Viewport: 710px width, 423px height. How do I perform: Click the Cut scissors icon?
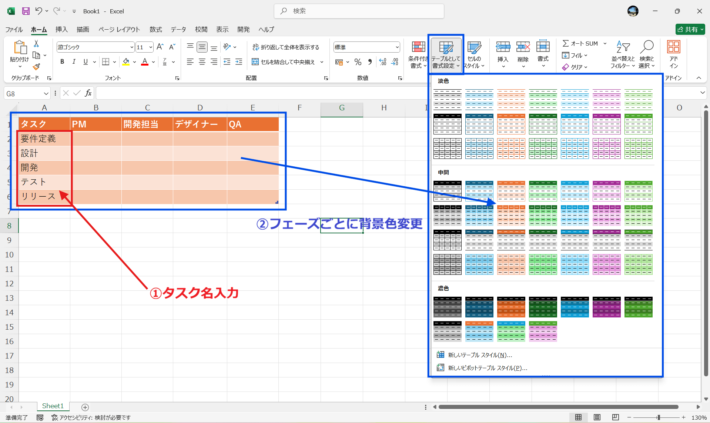point(36,44)
